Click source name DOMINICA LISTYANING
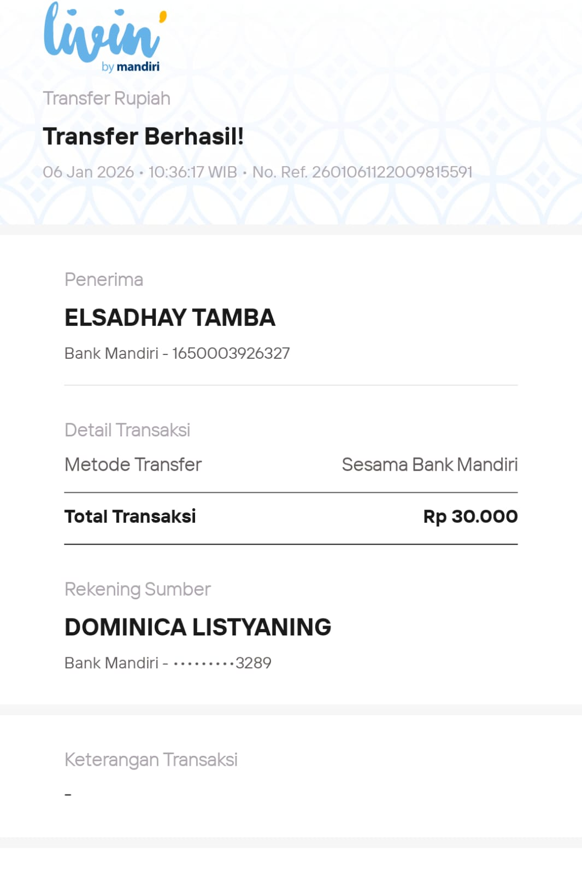Screen dimensions: 582x875 [x=198, y=627]
